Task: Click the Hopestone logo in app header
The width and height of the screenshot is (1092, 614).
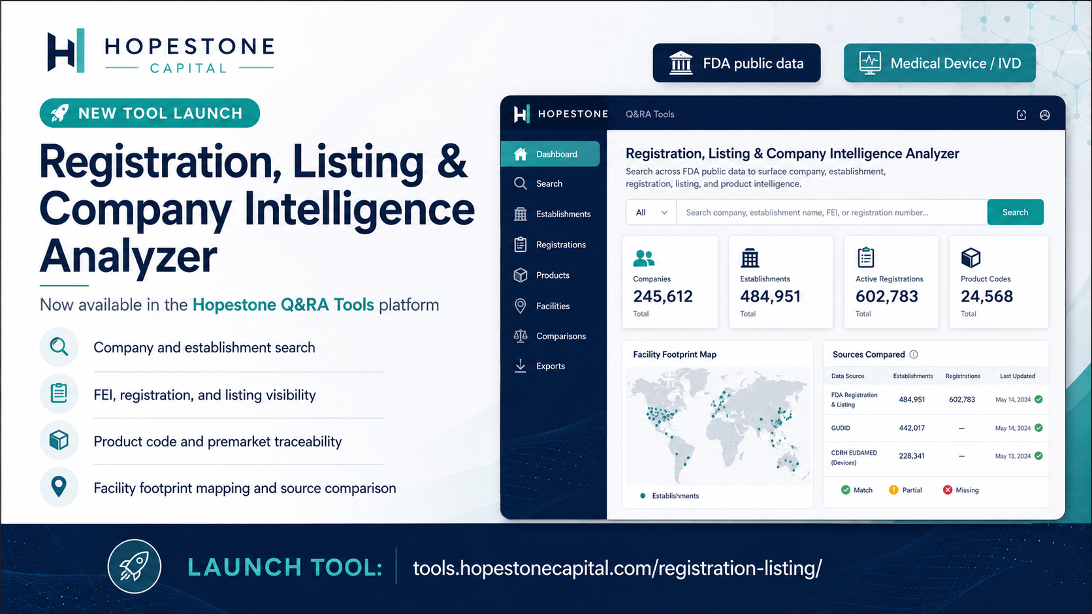Action: click(x=560, y=114)
